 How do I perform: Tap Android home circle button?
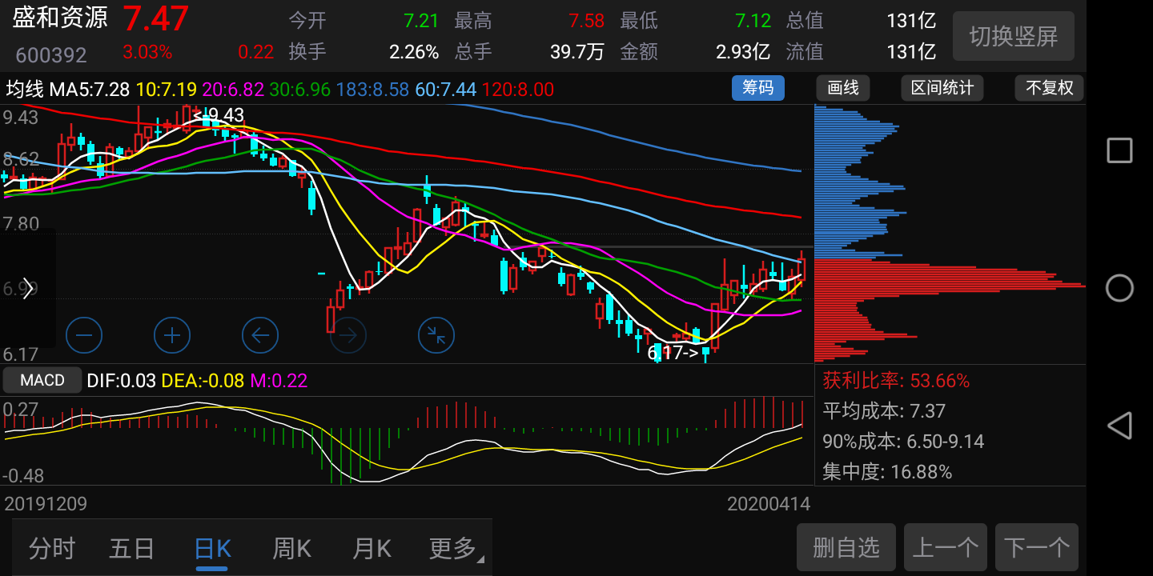pyautogui.click(x=1119, y=288)
